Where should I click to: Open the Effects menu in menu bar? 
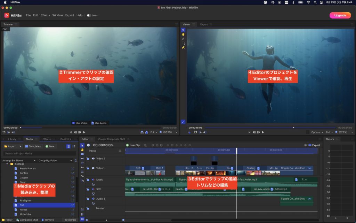tap(45, 15)
